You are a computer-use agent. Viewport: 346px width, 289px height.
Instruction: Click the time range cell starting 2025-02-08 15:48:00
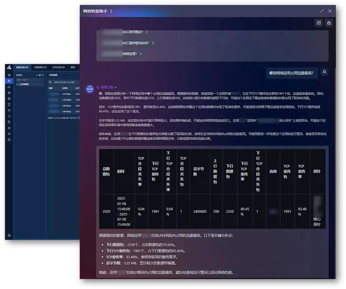[x=124, y=211]
